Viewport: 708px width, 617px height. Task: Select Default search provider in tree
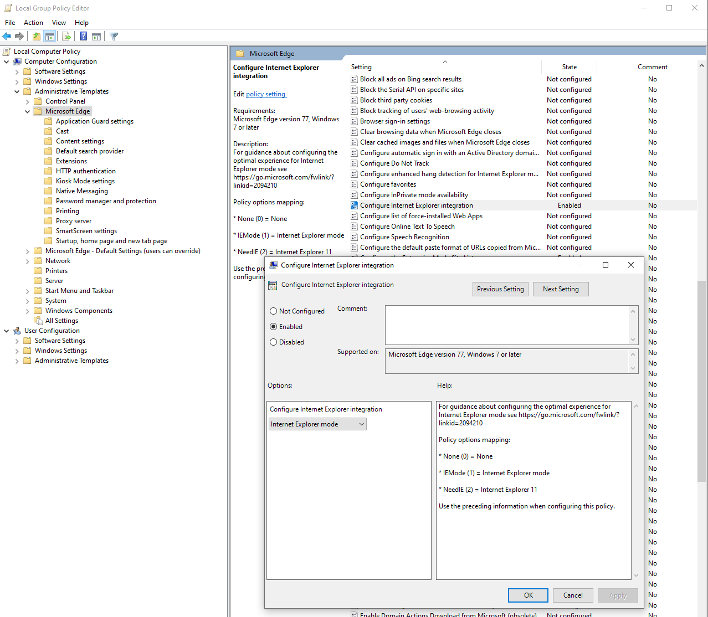pos(90,151)
